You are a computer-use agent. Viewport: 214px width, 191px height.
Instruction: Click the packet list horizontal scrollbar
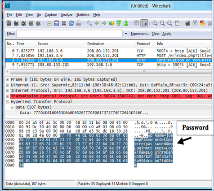tap(110, 72)
